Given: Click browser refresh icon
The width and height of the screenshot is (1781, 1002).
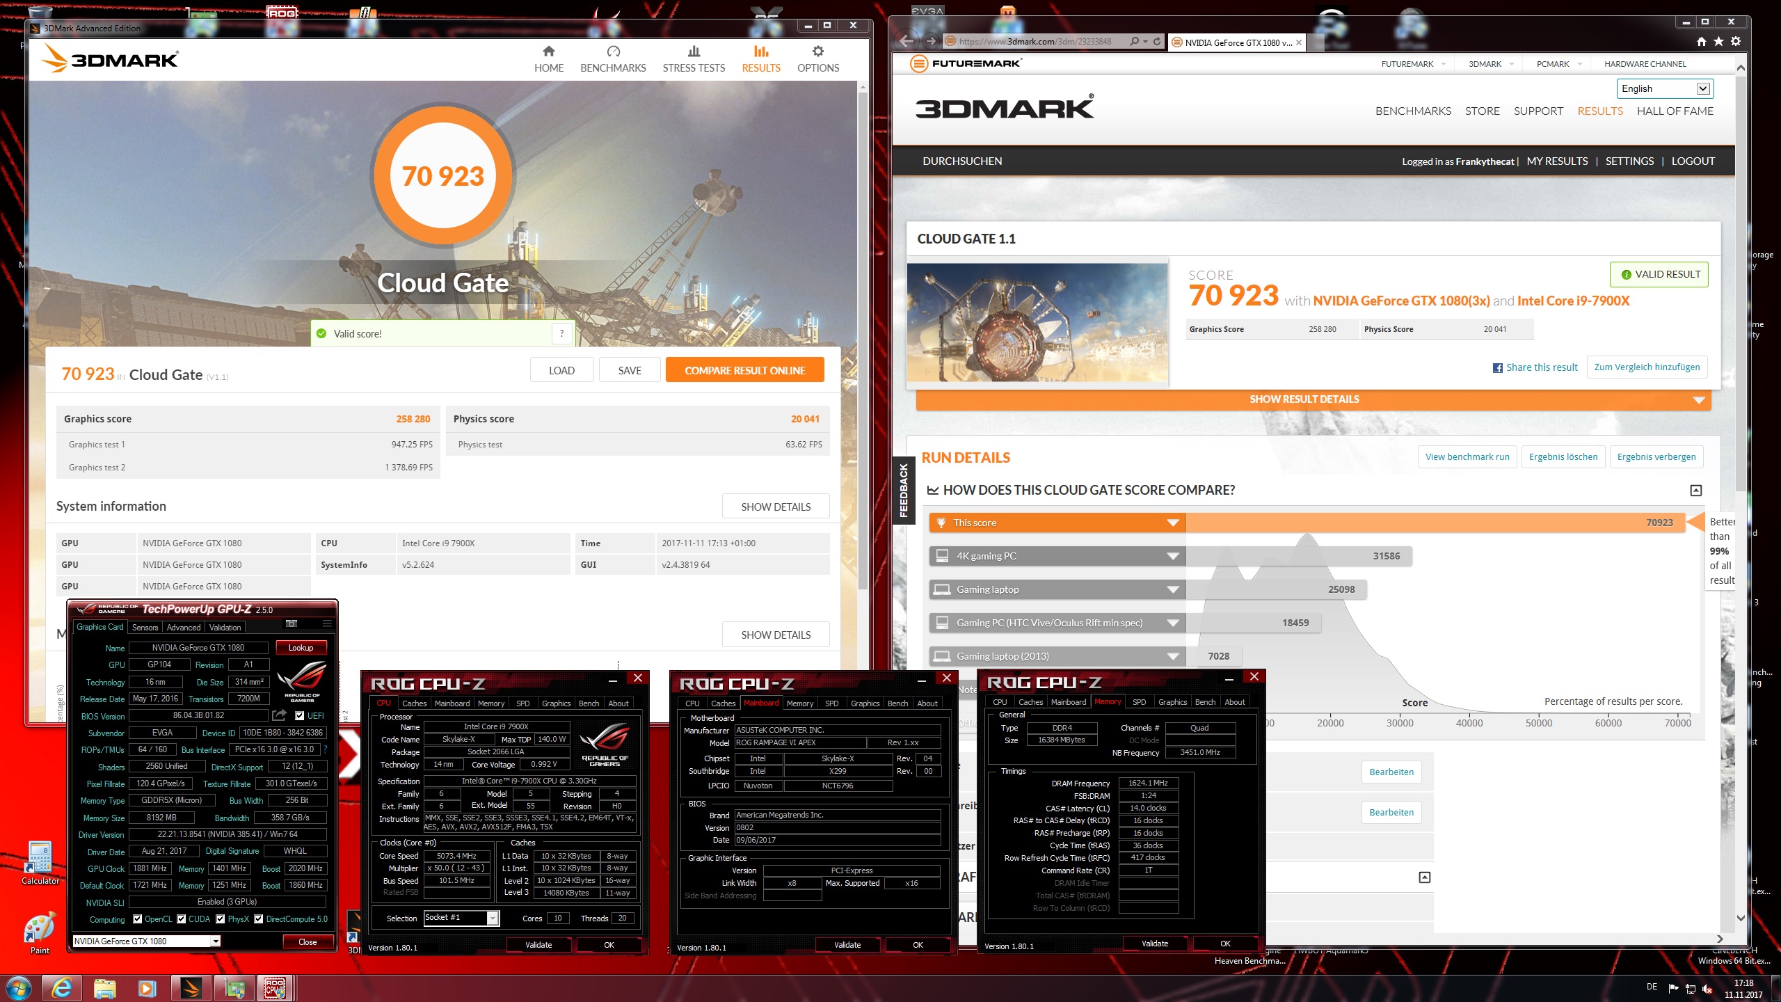Looking at the screenshot, I should click(1157, 41).
